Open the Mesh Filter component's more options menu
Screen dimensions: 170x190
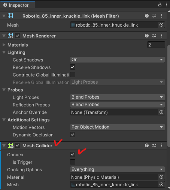pyautogui.click(x=162, y=16)
